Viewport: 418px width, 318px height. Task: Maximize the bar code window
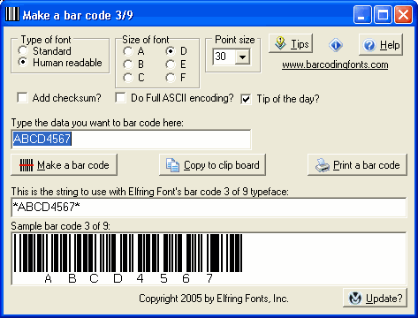pos(383,14)
